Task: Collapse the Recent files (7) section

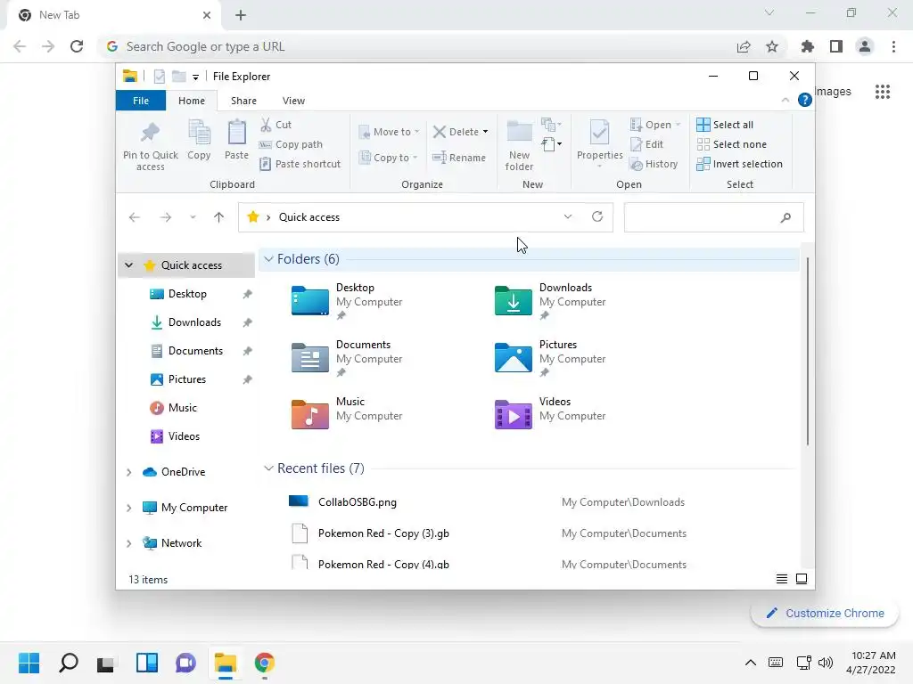Action: pyautogui.click(x=268, y=468)
